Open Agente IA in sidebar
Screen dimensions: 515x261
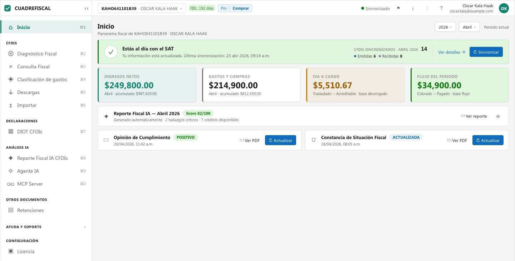pos(46,171)
